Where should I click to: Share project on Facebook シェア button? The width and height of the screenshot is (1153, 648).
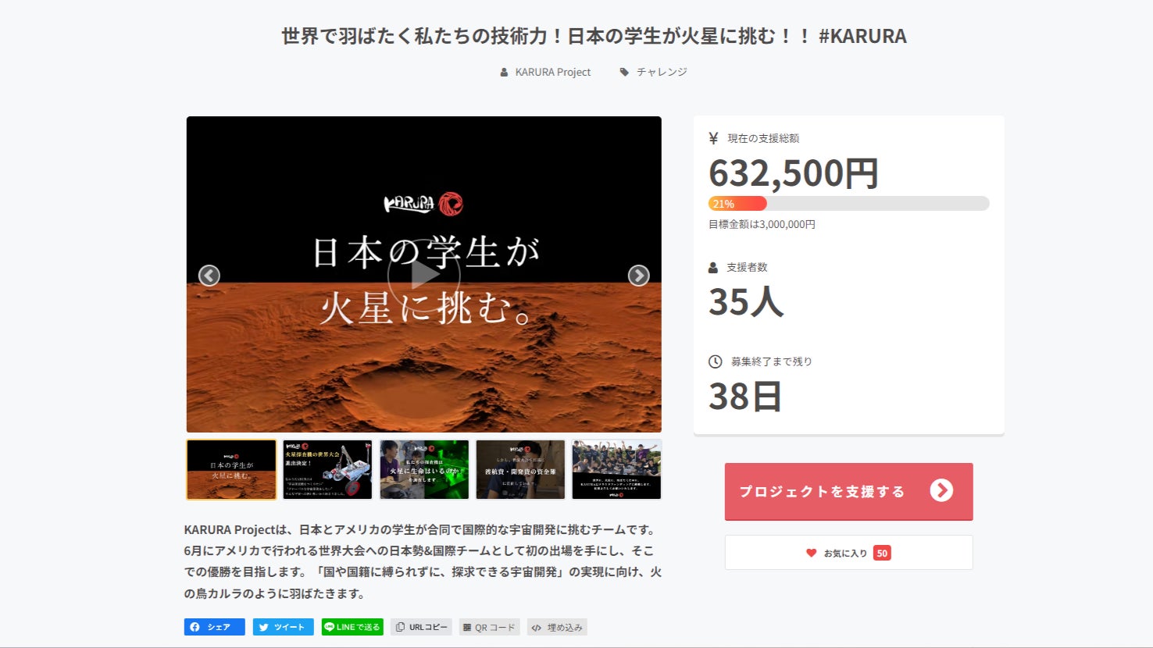pos(215,627)
